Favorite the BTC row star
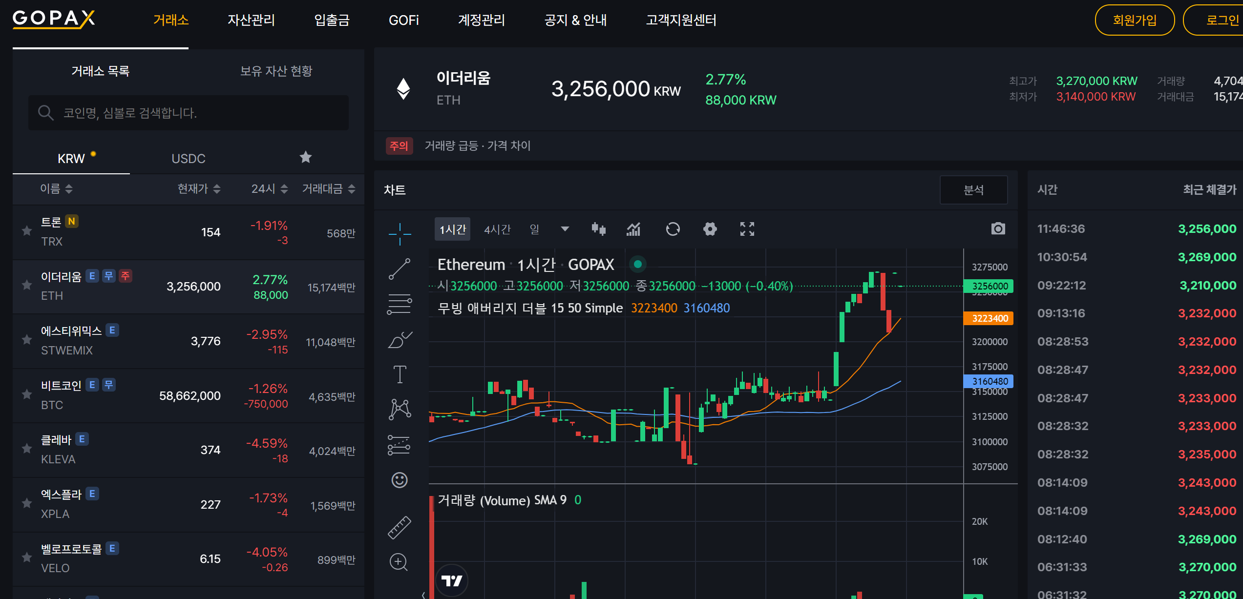The image size is (1243, 599). [x=27, y=394]
